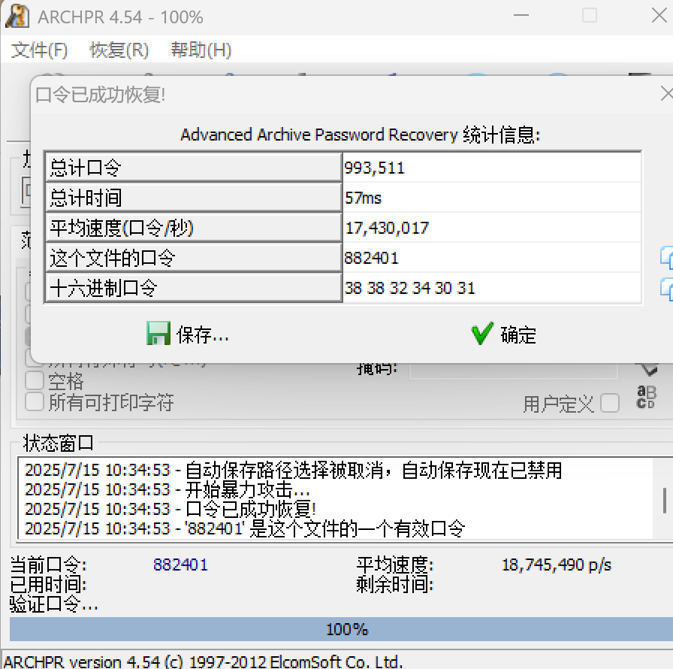Open the 帮助(H) menu
The height and width of the screenshot is (669, 673).
[x=201, y=50]
